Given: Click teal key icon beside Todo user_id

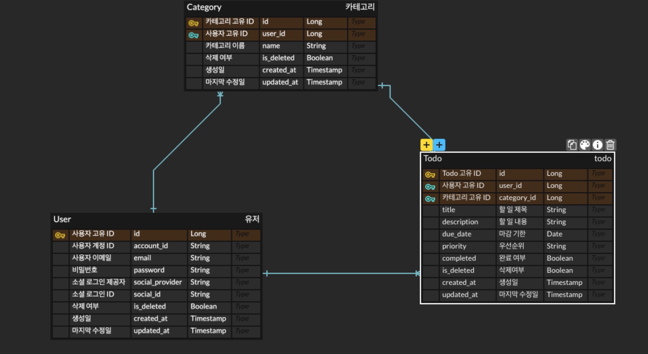Looking at the screenshot, I should point(430,187).
